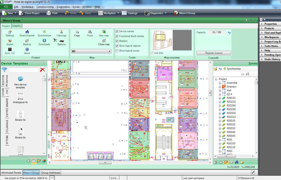Select R0B150 zone in tree
Viewport: 281px width, 180px height.
[x=231, y=98]
